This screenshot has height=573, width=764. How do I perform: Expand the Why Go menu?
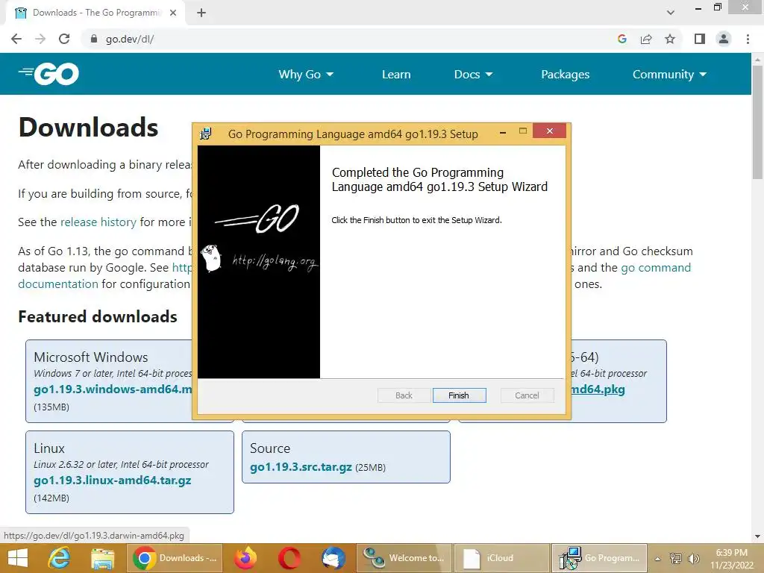(x=306, y=75)
